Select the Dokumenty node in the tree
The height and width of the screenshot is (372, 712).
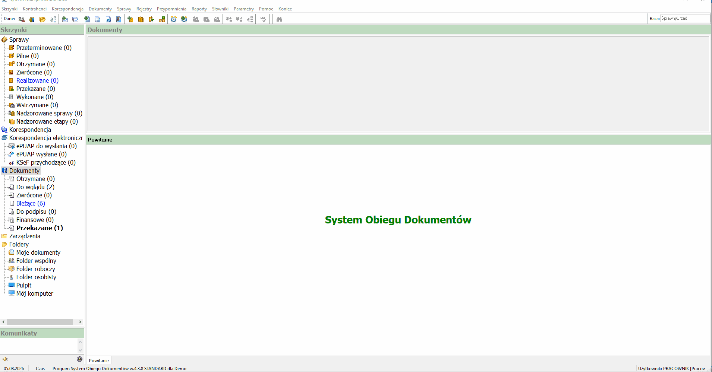(24, 171)
